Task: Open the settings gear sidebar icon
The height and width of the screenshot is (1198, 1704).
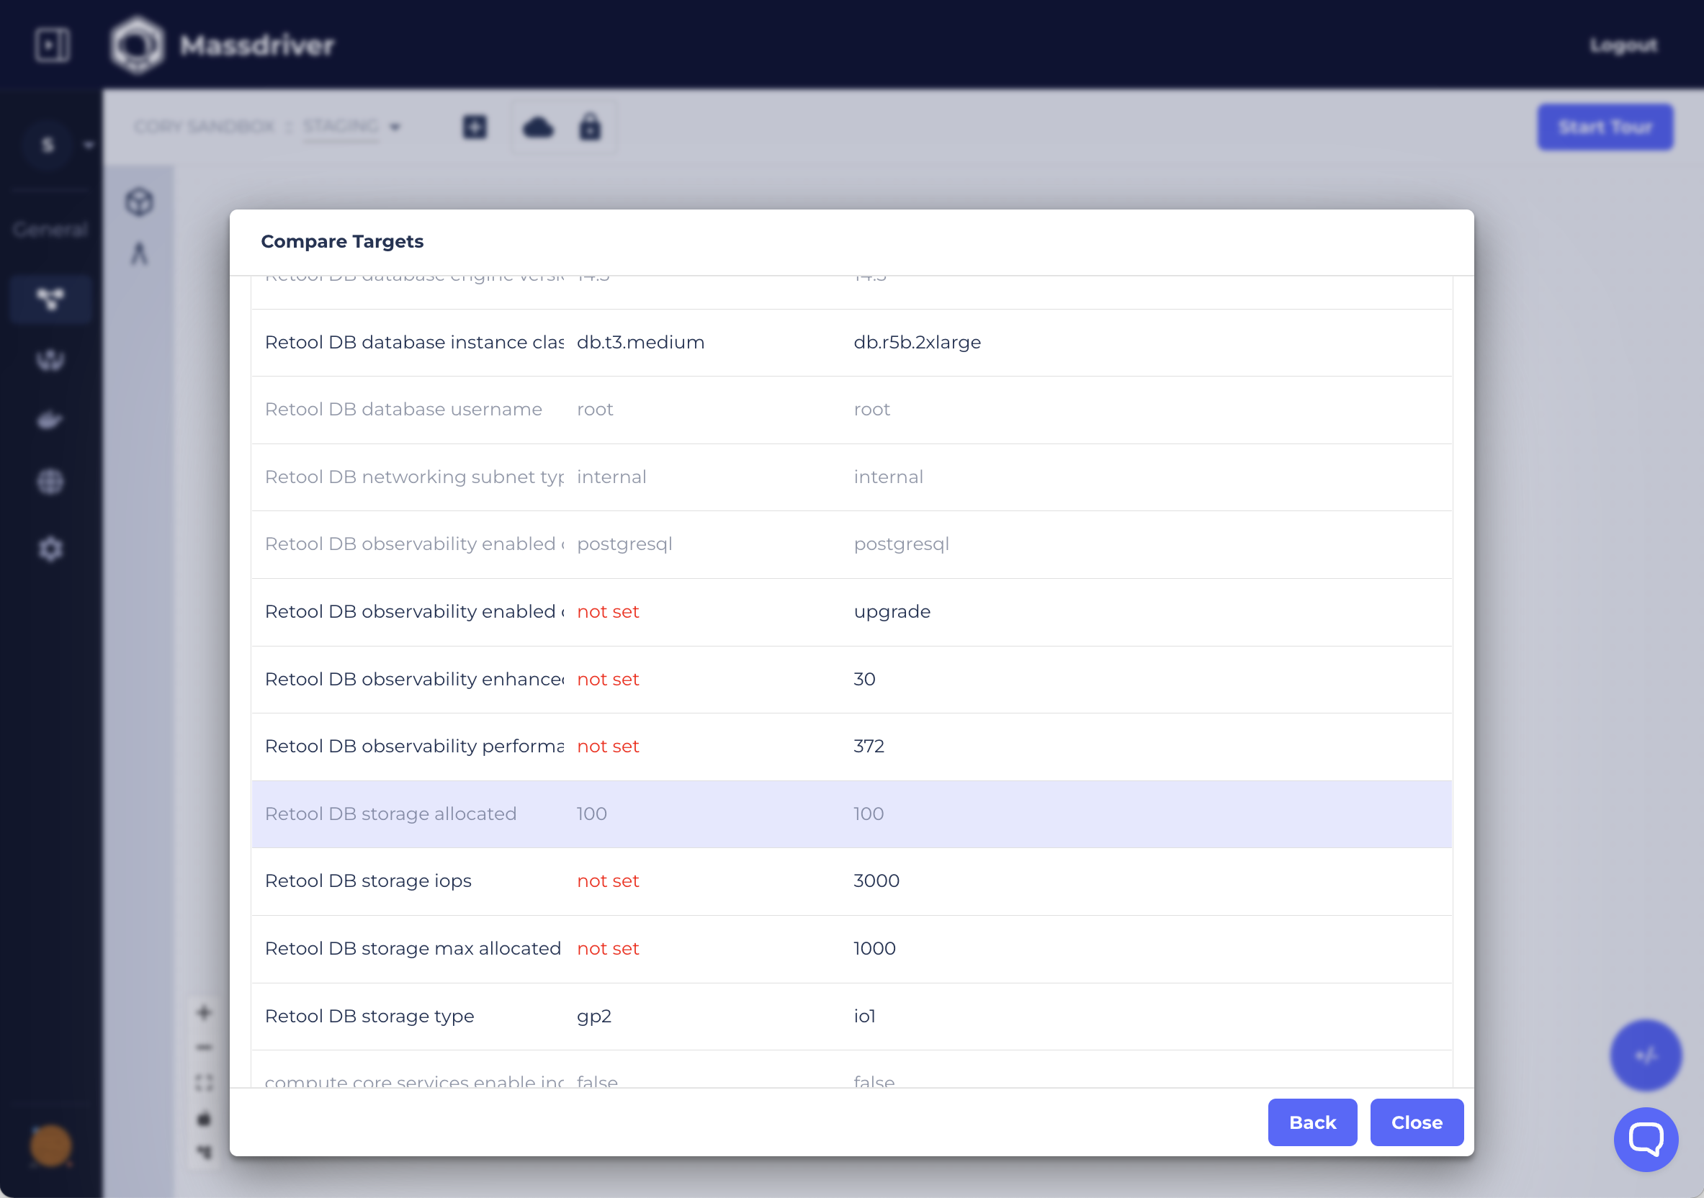Action: click(x=50, y=549)
